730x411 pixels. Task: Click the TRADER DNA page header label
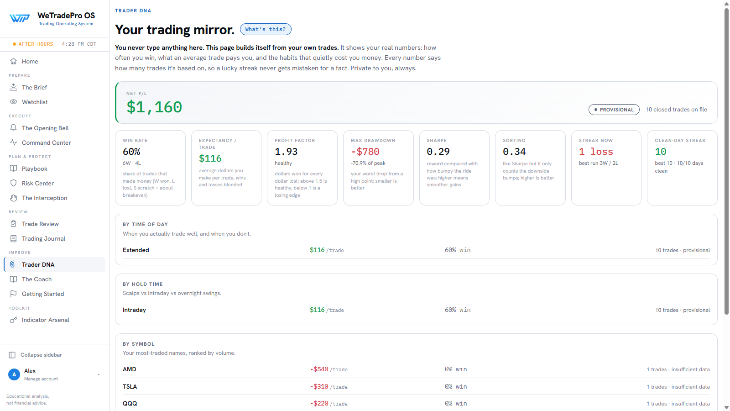[133, 11]
